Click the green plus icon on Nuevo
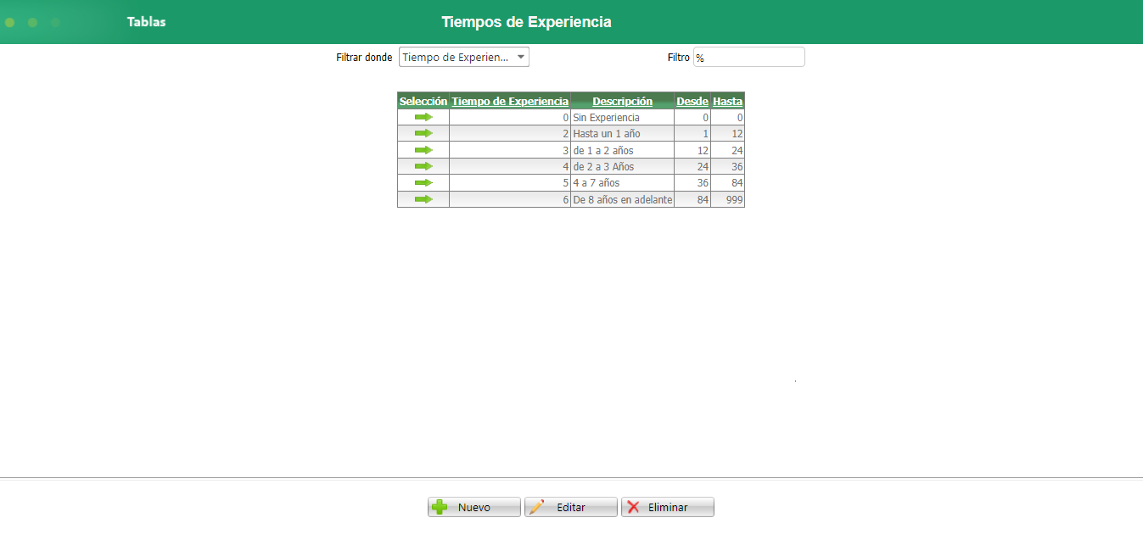1143x540 pixels. coord(440,506)
